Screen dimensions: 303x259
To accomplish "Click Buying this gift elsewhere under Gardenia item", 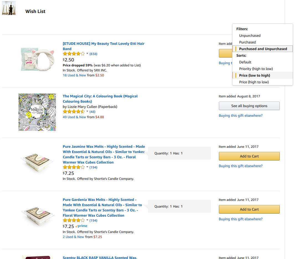I will (240, 219).
